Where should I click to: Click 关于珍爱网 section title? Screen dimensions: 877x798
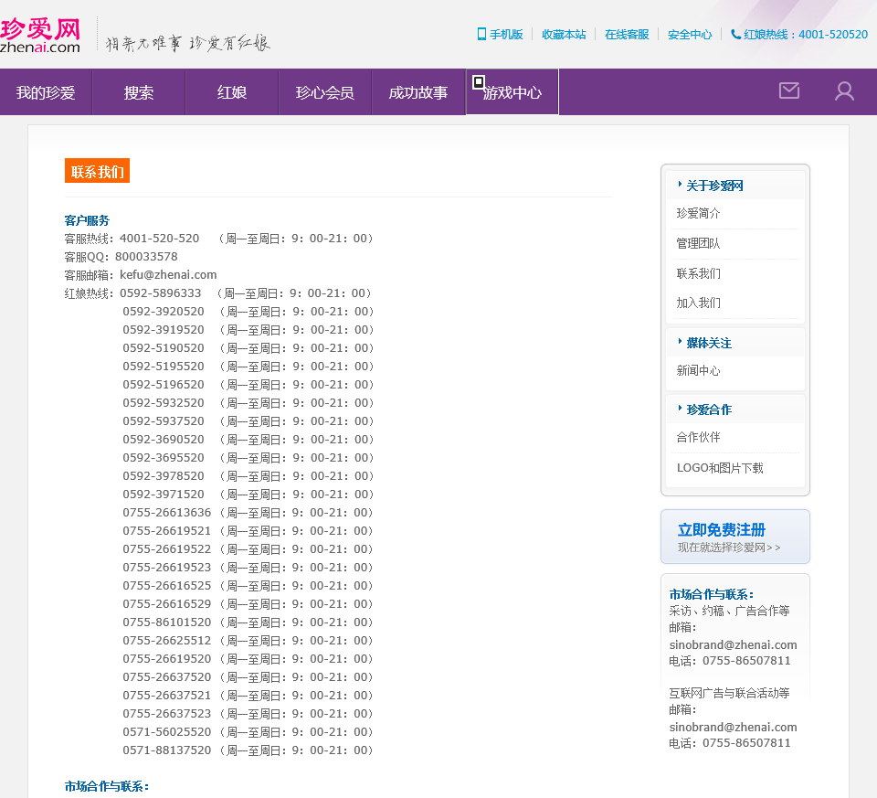coord(714,186)
